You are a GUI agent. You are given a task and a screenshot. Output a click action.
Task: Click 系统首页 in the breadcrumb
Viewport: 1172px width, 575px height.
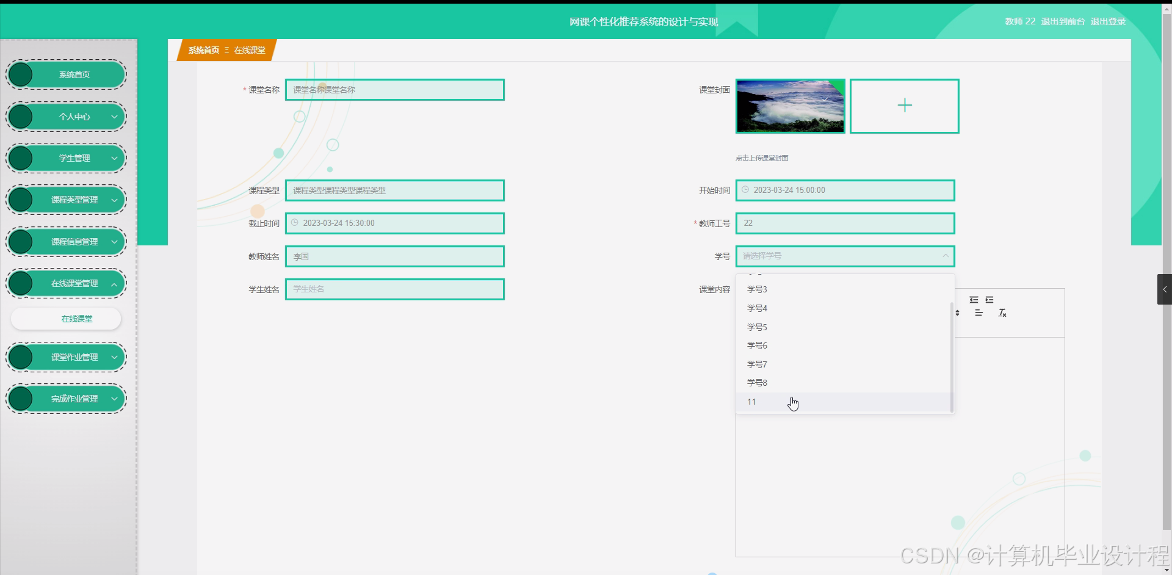pyautogui.click(x=203, y=50)
